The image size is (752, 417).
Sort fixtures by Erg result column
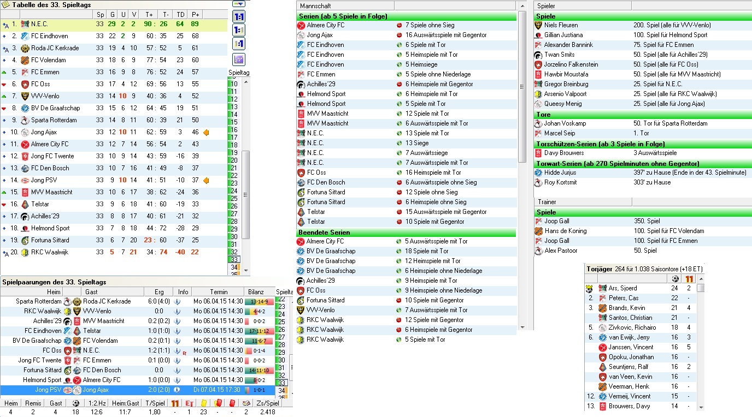pos(159,292)
